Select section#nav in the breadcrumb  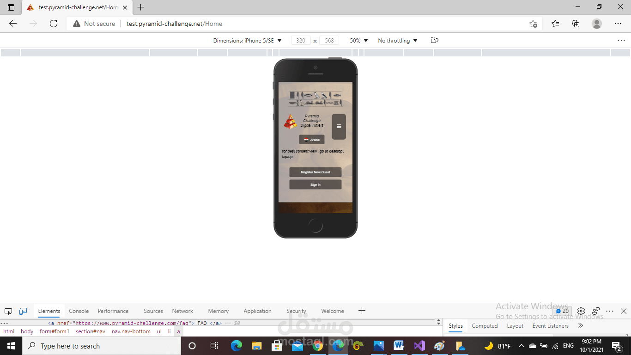click(x=91, y=331)
